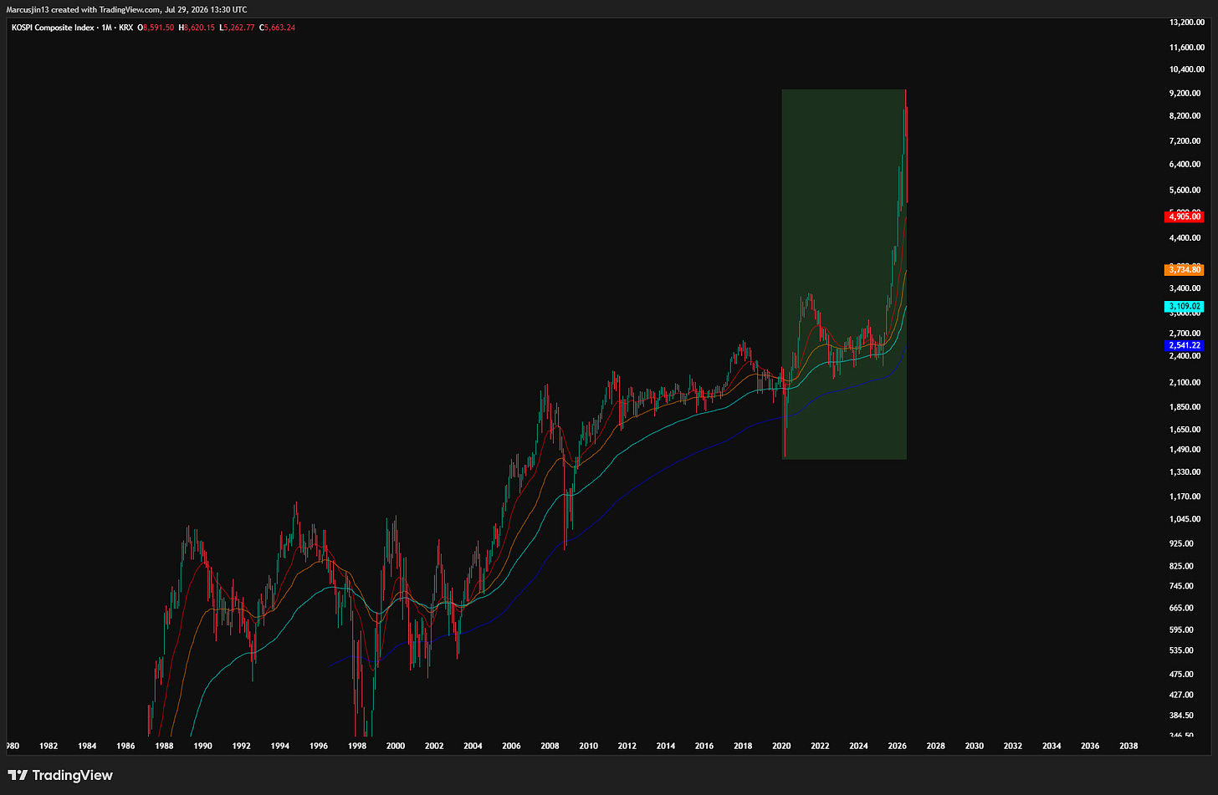This screenshot has height=795, width=1218.
Task: Click the 13,200.00 price axis label
Action: coord(1186,23)
